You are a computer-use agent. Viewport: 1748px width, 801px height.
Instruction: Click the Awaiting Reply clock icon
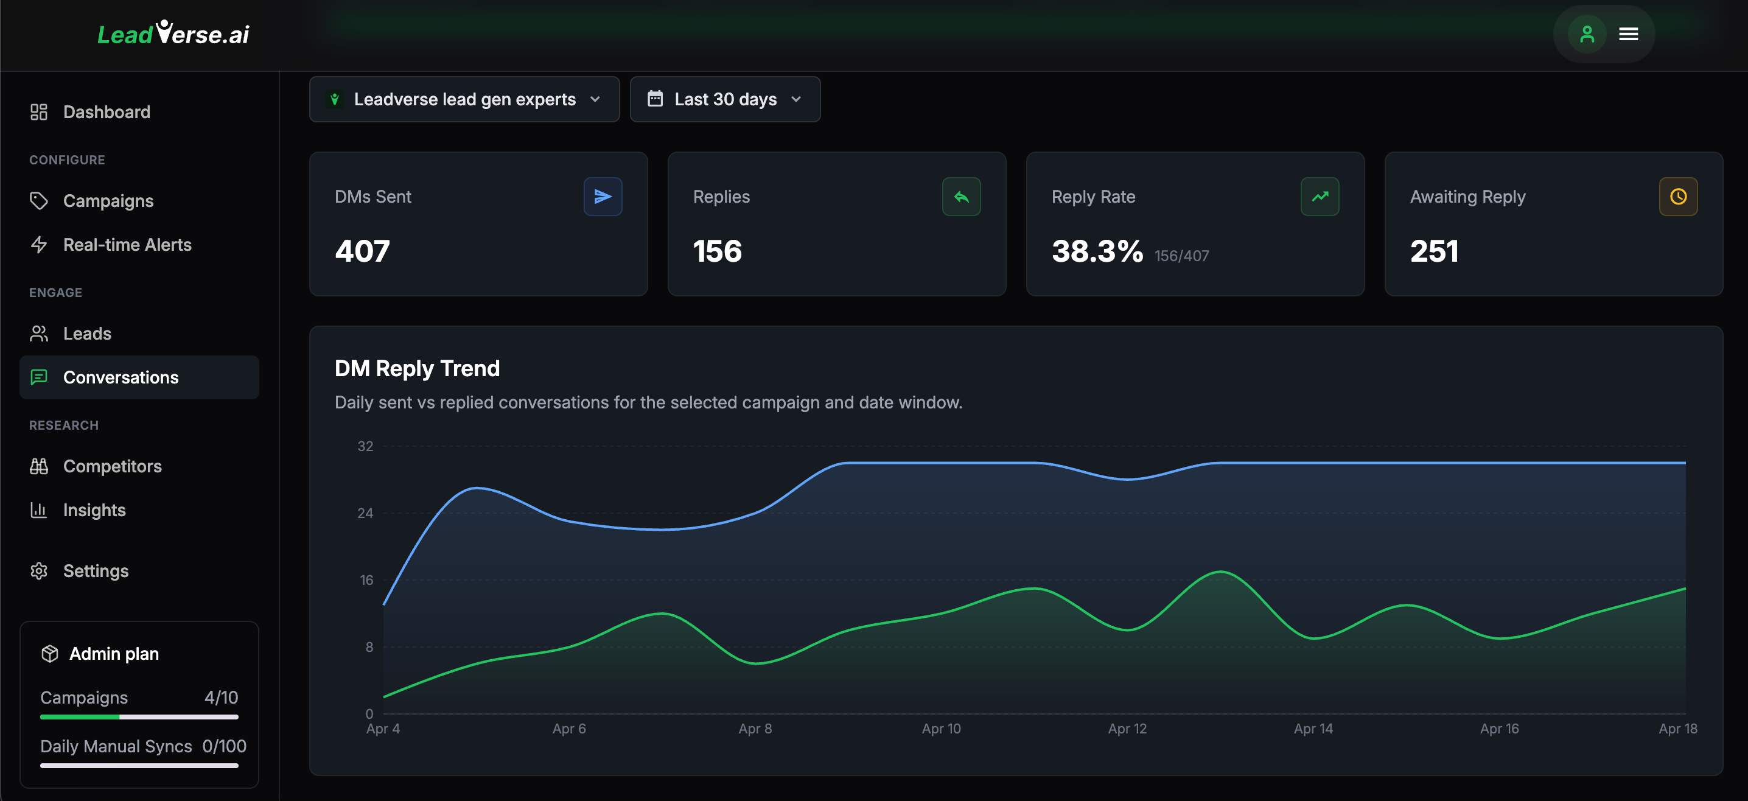pyautogui.click(x=1677, y=197)
